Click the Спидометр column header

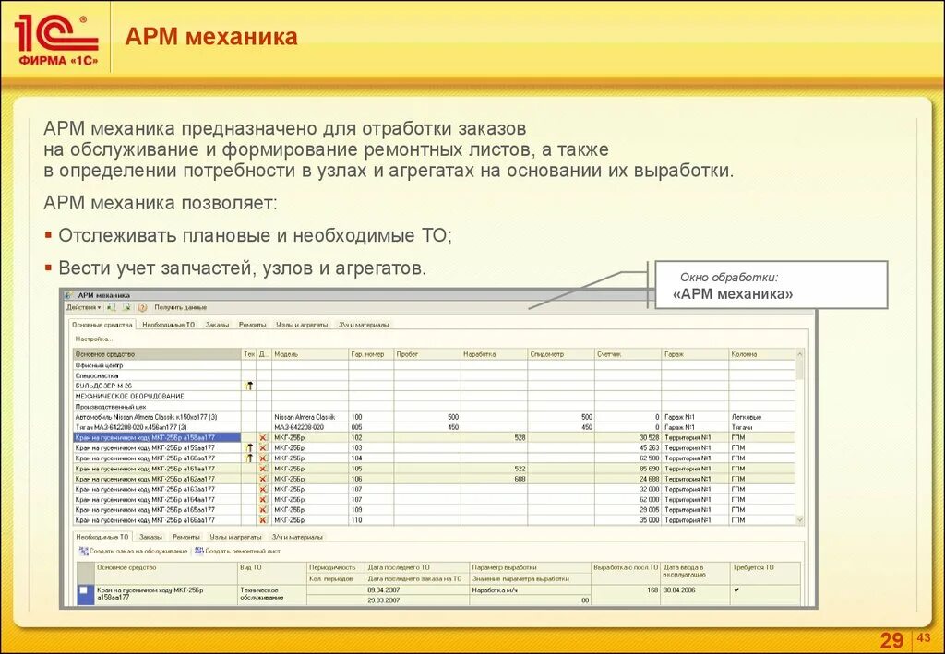click(x=561, y=354)
